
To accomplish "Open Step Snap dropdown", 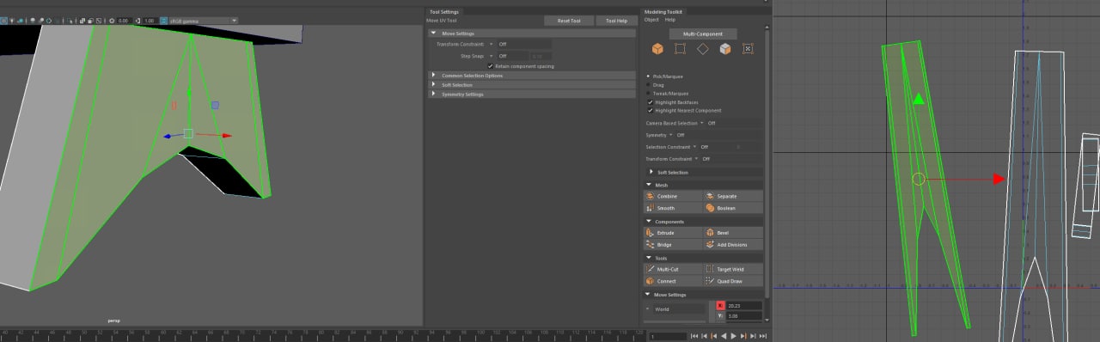I will click(x=492, y=56).
